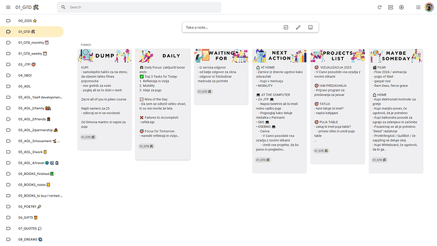Image resolution: width=437 pixels, height=246 pixels.
Task: Click the Search input field
Action: (139, 7)
